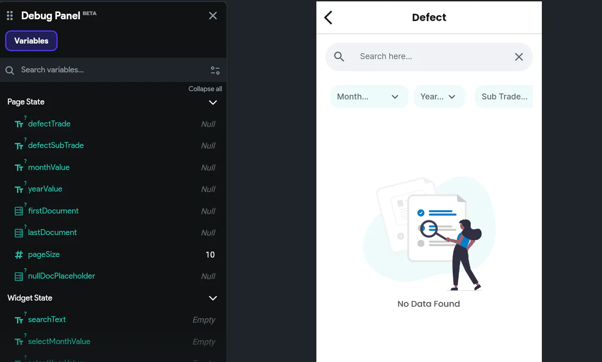Click the search magnifier in variables search
This screenshot has height=362, width=602.
click(x=10, y=71)
